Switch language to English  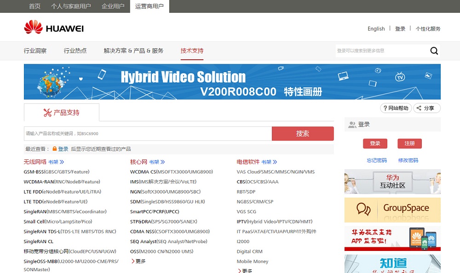pyautogui.click(x=376, y=29)
